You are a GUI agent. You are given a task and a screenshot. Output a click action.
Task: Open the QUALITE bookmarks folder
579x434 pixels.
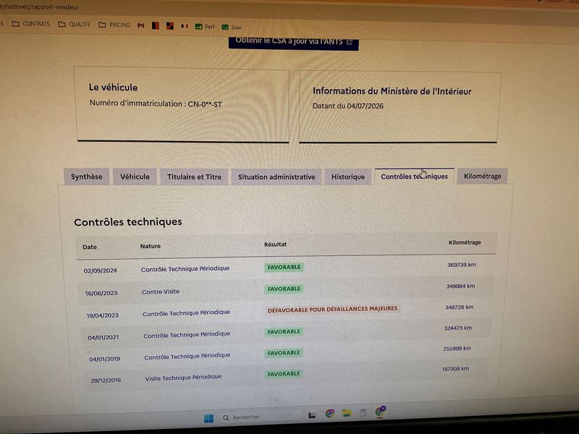pyautogui.click(x=75, y=25)
